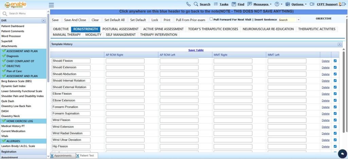Switch to the POSTURAL ASSESSMENT tab
Image resolution: width=348 pixels, height=159 pixels.
[x=120, y=29]
